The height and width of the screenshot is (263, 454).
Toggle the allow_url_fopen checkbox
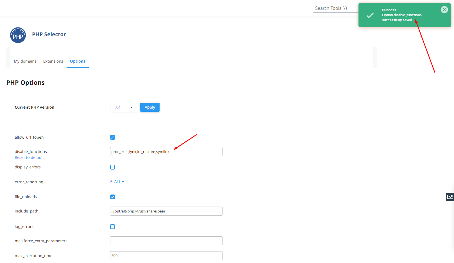click(x=112, y=137)
